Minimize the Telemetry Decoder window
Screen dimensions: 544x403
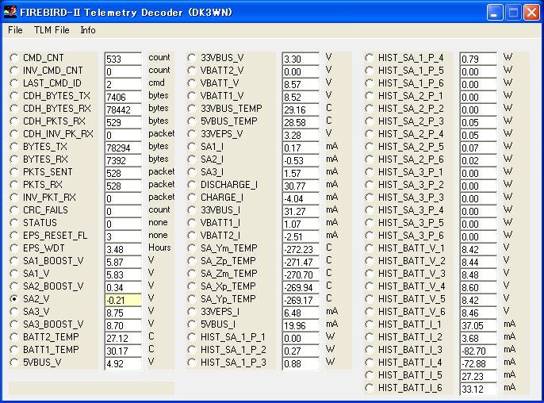tap(495, 13)
